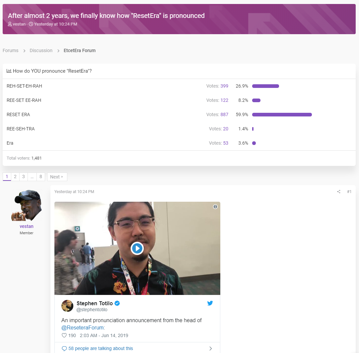Click the 26.9% REH-SET-EH-RAH poll bar
359x353 pixels.
coord(265,86)
